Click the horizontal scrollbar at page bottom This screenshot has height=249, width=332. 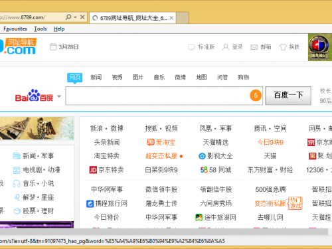[164, 232]
